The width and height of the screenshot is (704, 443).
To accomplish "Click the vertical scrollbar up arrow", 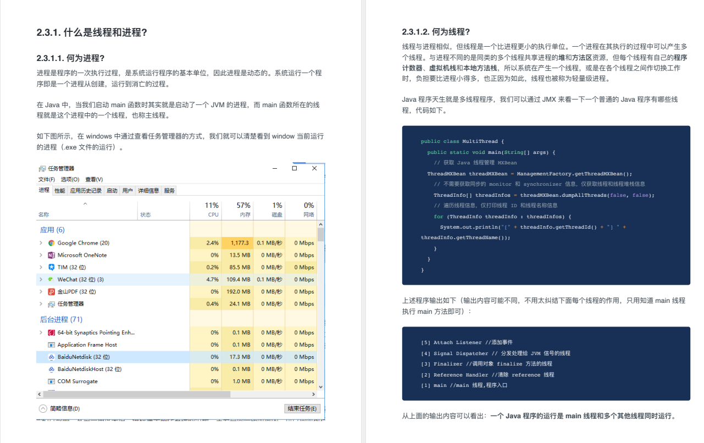I will point(321,224).
